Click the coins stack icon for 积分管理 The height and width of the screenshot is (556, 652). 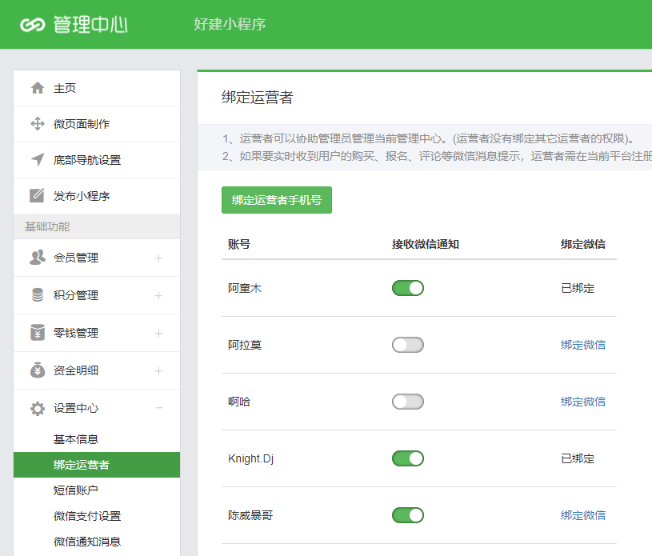[x=37, y=295]
